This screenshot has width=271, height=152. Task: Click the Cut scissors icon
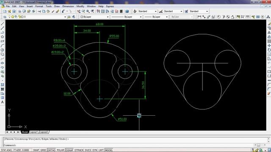pyautogui.click(x=39, y=11)
